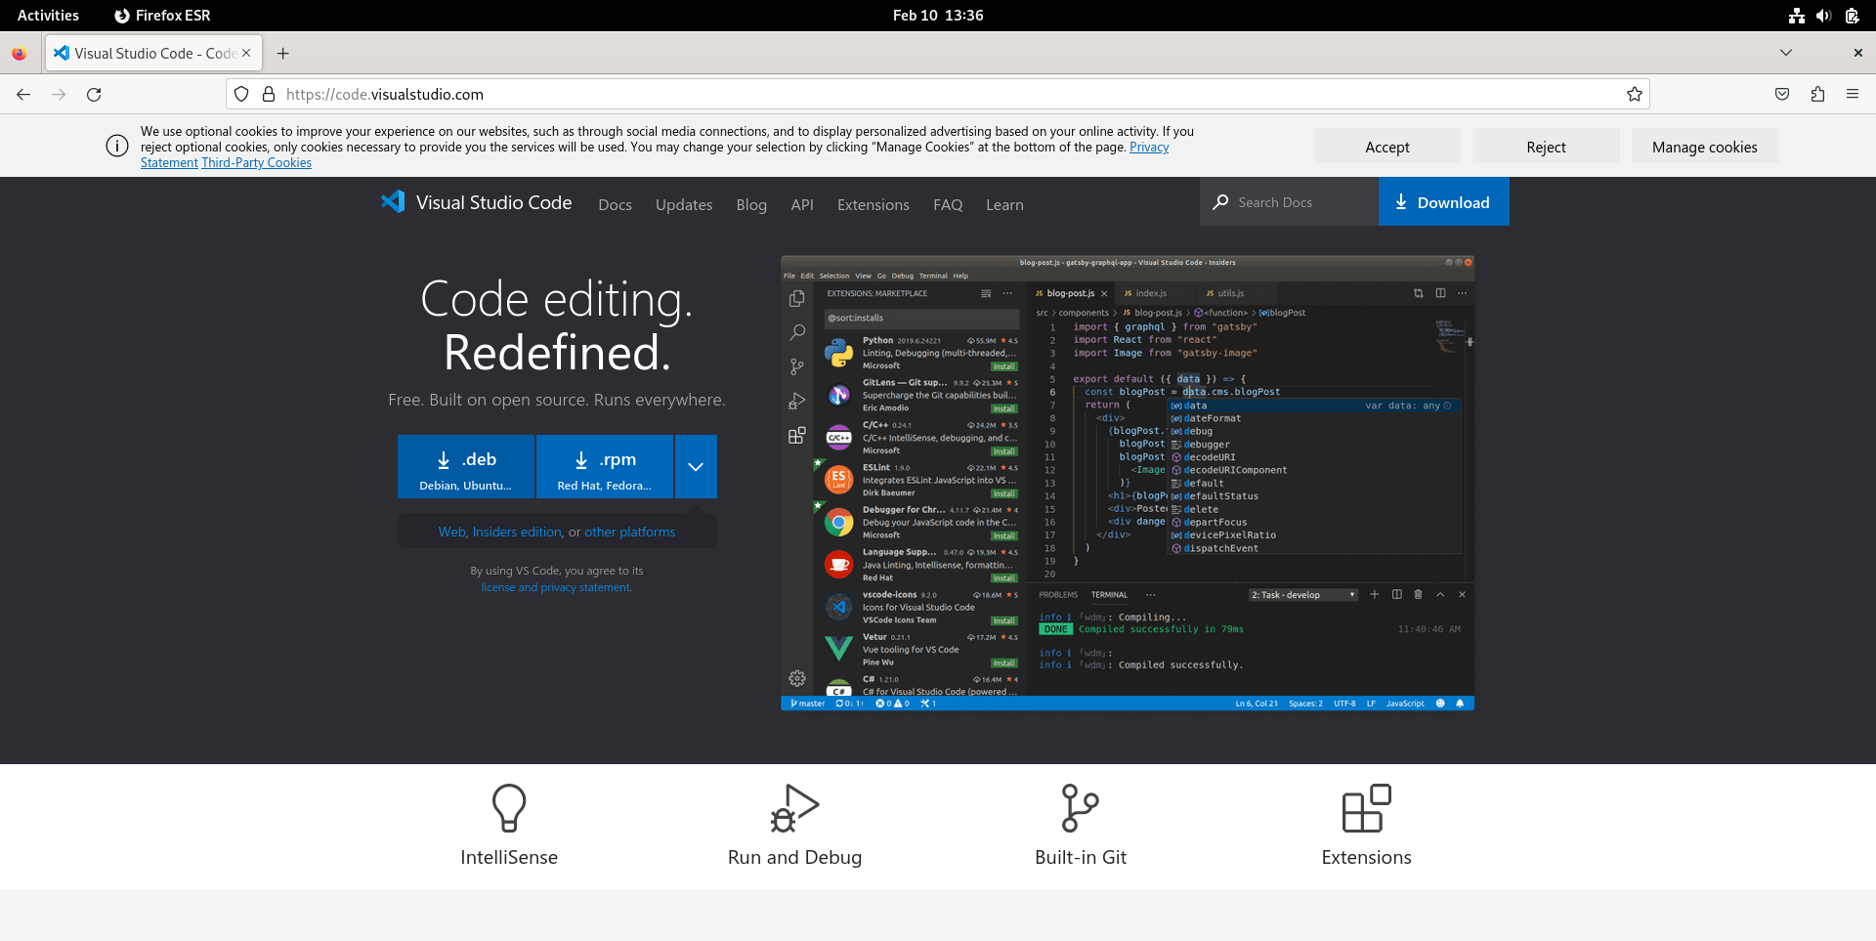Click the cookie notice info icon
Image resolution: width=1876 pixels, height=941 pixels.
117,147
